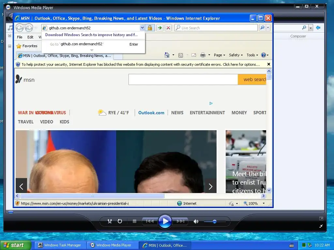The width and height of the screenshot is (334, 250).
Task: Click the Internet zone globe icon
Action: tap(180, 203)
